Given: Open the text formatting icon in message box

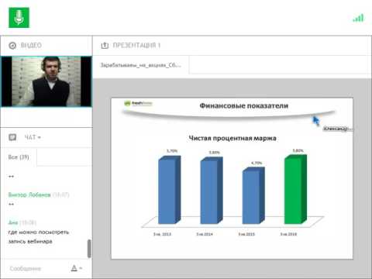Looking at the screenshot, I should pos(74,268).
